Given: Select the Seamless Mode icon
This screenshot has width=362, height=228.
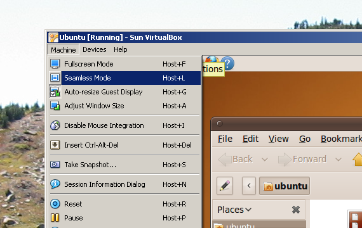Looking at the screenshot, I should [x=55, y=78].
